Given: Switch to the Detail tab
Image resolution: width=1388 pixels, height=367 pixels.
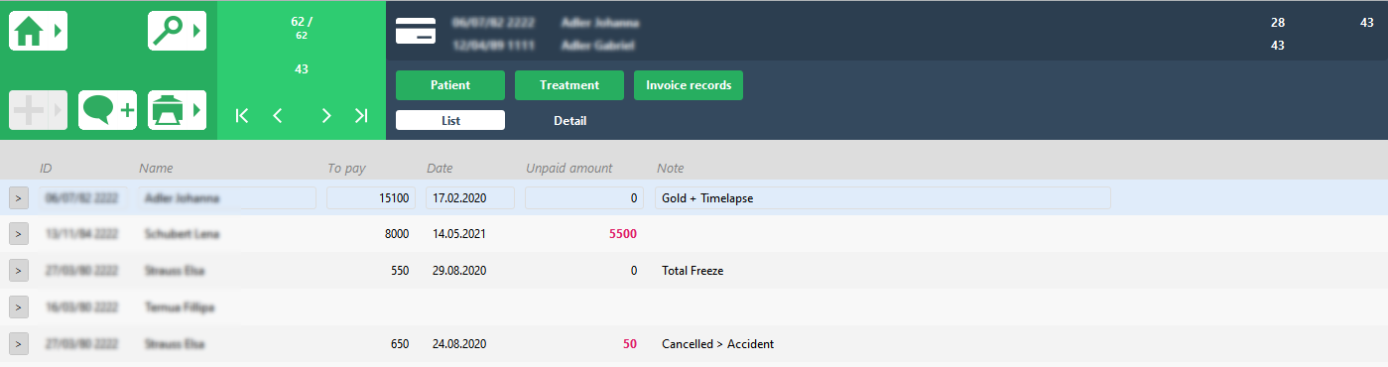Looking at the screenshot, I should [x=569, y=120].
